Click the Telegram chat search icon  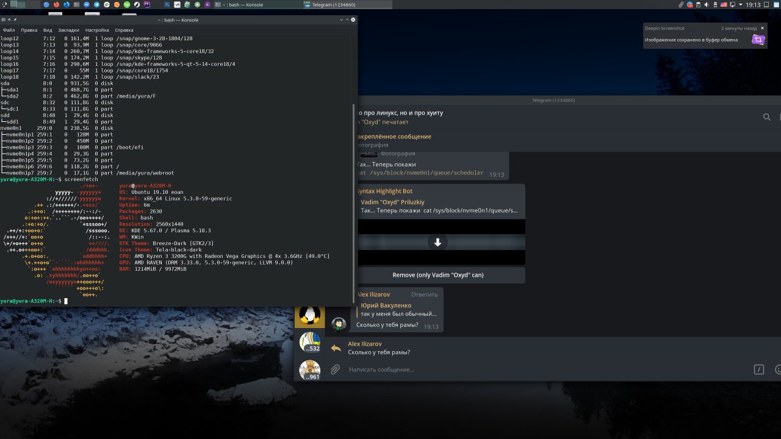coord(767,117)
